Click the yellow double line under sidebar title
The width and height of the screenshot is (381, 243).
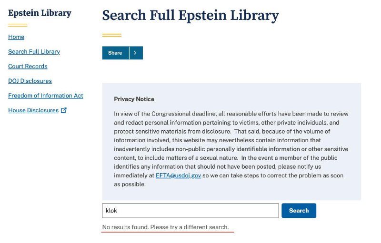pyautogui.click(x=18, y=25)
